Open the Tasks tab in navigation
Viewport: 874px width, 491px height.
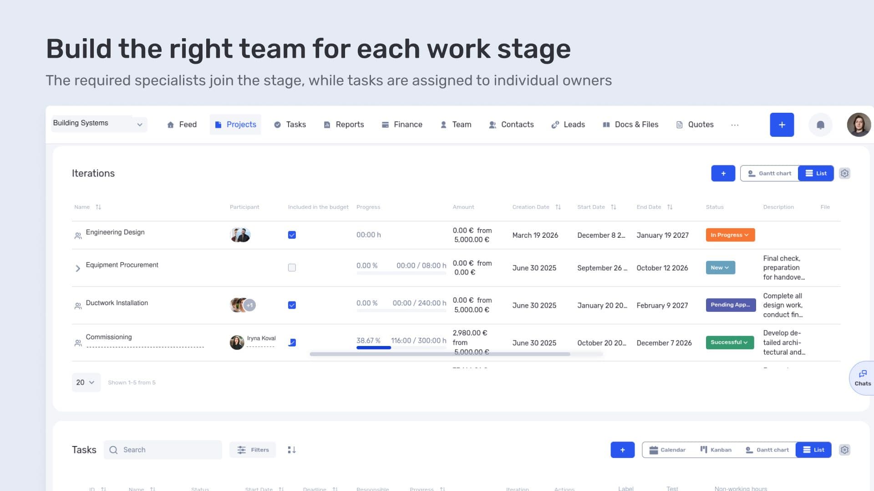(x=290, y=125)
